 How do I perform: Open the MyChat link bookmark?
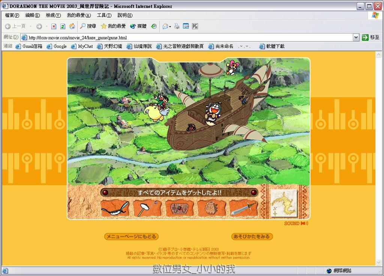tap(82, 46)
